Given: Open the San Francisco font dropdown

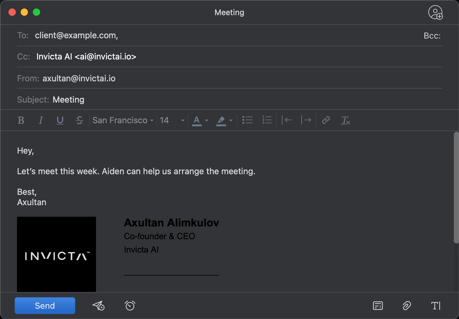Looking at the screenshot, I should (x=123, y=120).
